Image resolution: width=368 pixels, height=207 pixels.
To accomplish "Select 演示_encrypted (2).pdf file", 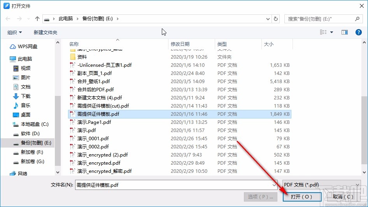I will 180,155.
